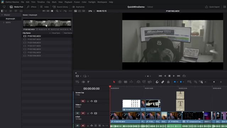This screenshot has width=227, height=128.
Task: Open Timeline View Options icon
Action: click(77, 82)
